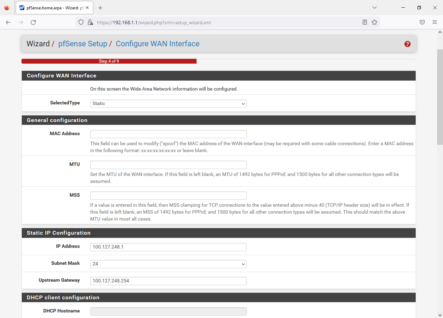Viewport: 443px width, 318px height.
Task: Open a new browser tab
Action: point(100,8)
